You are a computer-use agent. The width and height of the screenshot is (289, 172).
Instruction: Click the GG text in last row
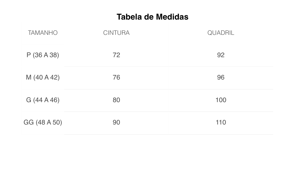click(x=29, y=122)
